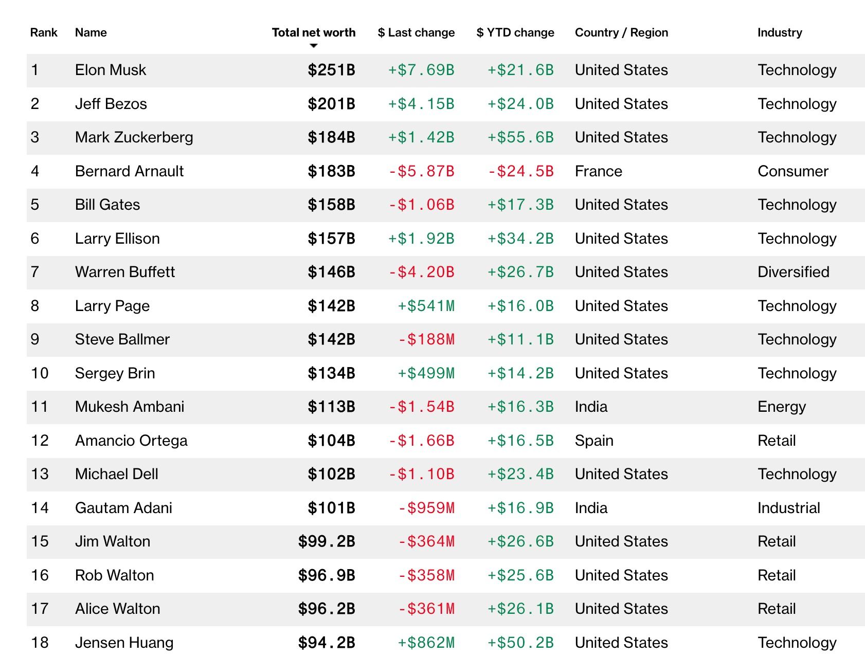This screenshot has height=656, width=865.
Task: Click the $ Last change column header
Action: pos(416,32)
